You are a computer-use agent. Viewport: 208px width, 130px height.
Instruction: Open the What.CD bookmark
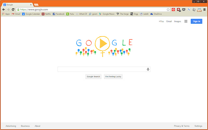(x=81, y=14)
